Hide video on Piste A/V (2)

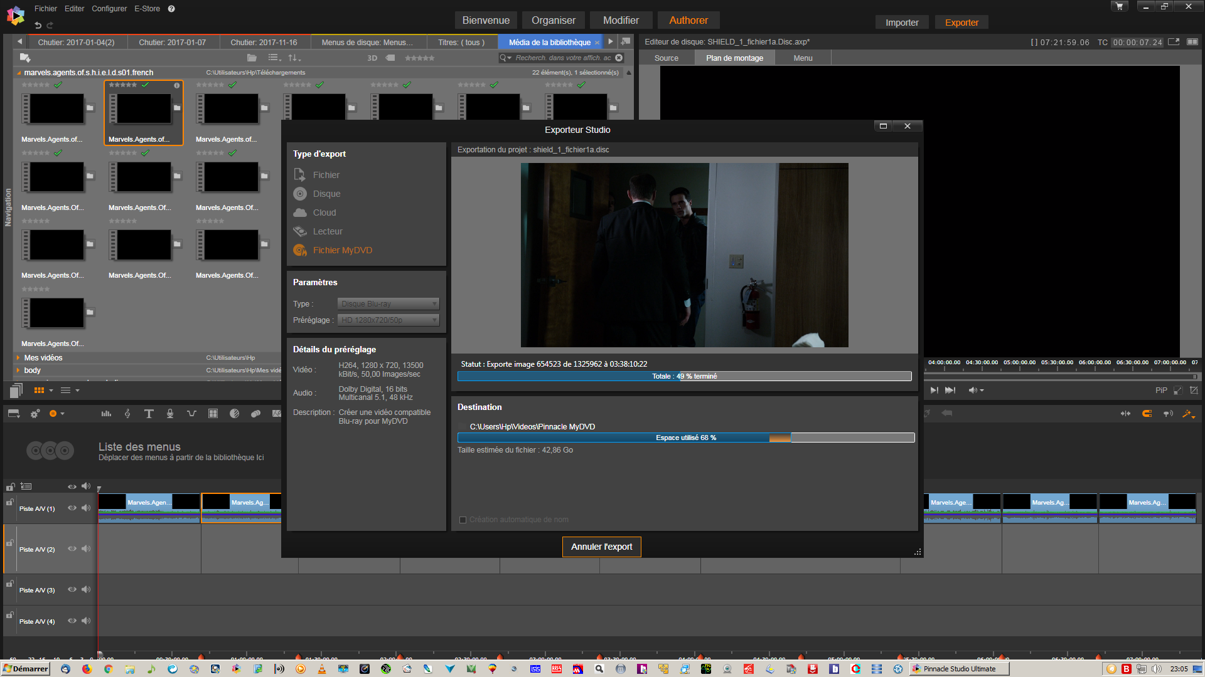(72, 548)
